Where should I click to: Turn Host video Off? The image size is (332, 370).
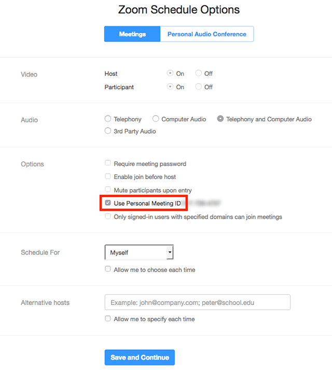[199, 73]
